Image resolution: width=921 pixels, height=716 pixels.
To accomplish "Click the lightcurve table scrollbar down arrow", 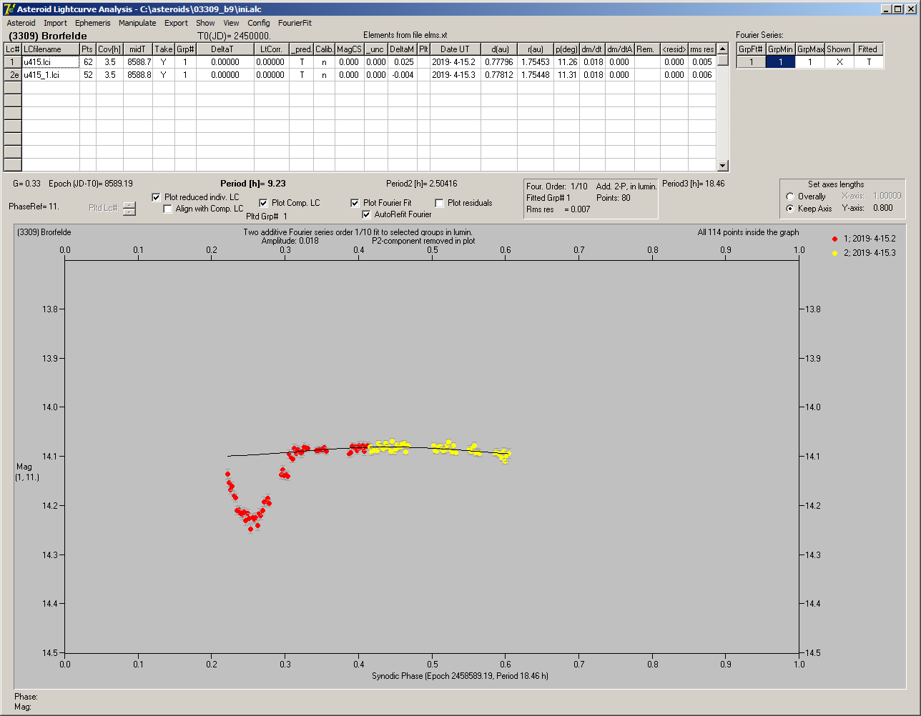I will 723,166.
